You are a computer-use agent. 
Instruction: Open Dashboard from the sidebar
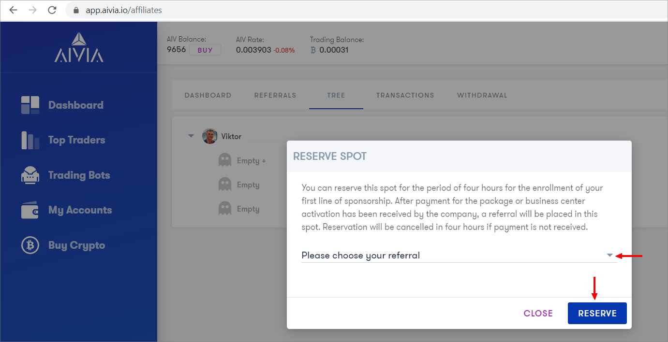click(76, 105)
